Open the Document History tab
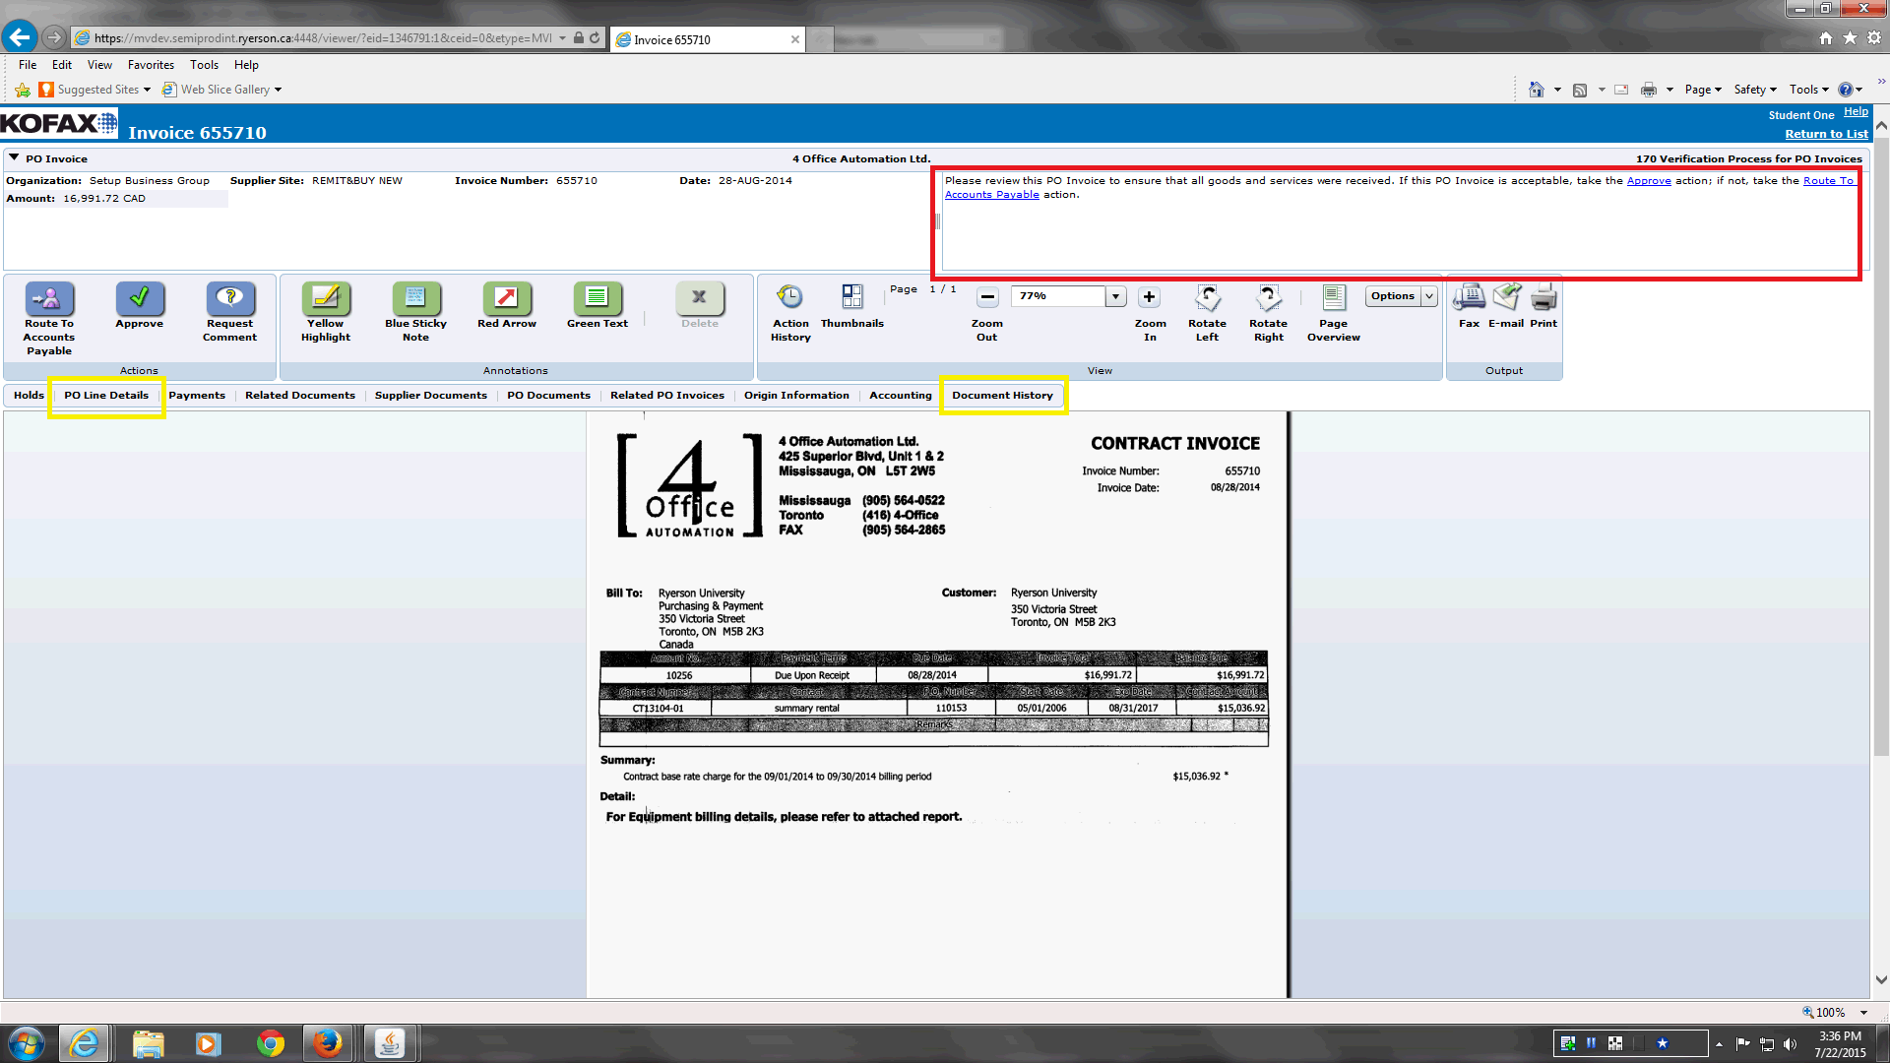Image resolution: width=1890 pixels, height=1063 pixels. tap(1002, 396)
